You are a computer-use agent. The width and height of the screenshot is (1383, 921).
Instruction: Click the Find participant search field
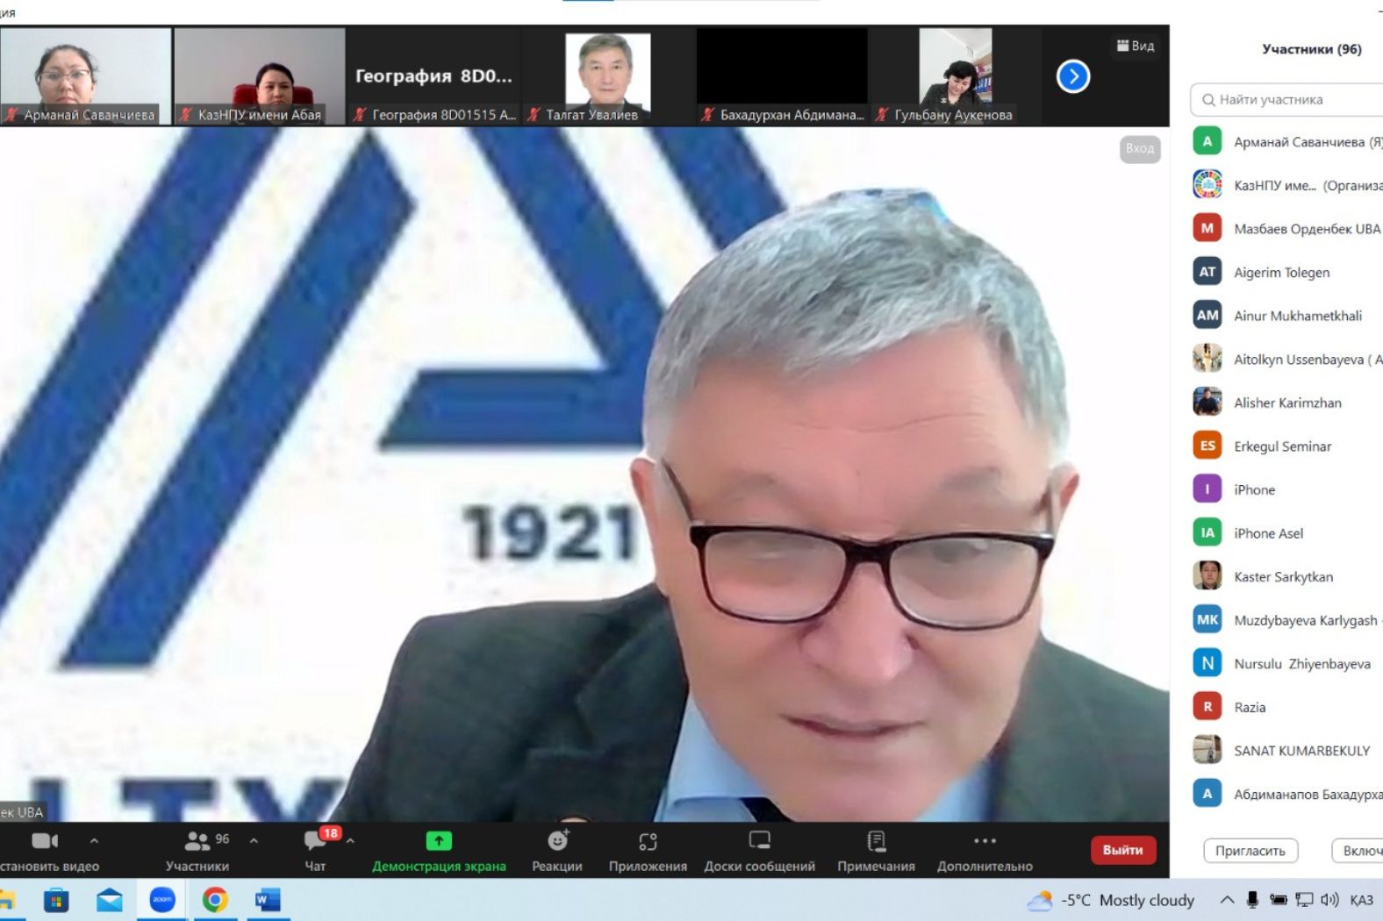(1290, 100)
